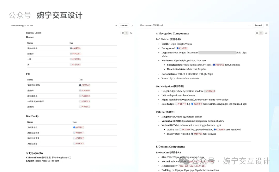The height and width of the screenshot is (172, 279).
Task: Click the Chinese Fonts line under Typography
Action: point(49,158)
